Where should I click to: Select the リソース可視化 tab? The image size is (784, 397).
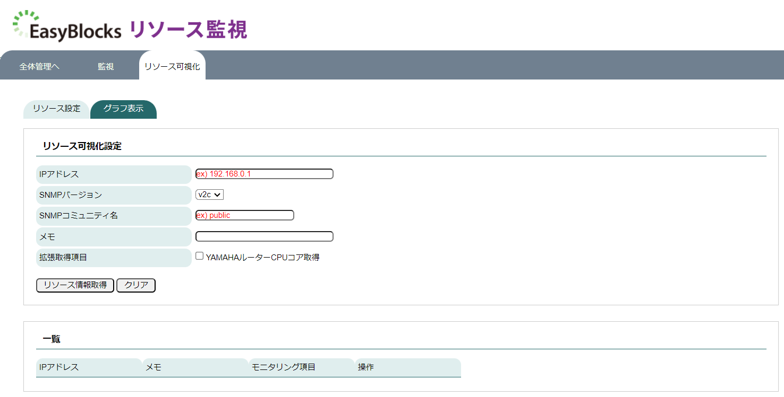click(x=172, y=65)
